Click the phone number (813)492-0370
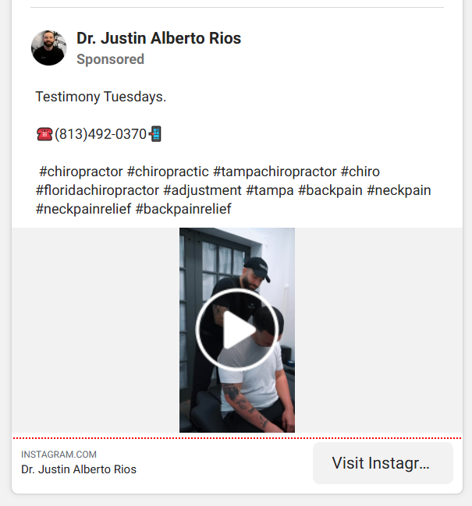472x506 pixels. point(101,134)
